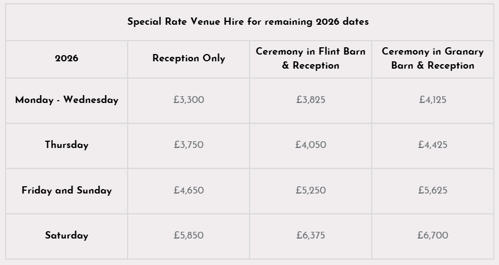
Task: Click the £5,850 Saturday price
Action: tap(188, 235)
